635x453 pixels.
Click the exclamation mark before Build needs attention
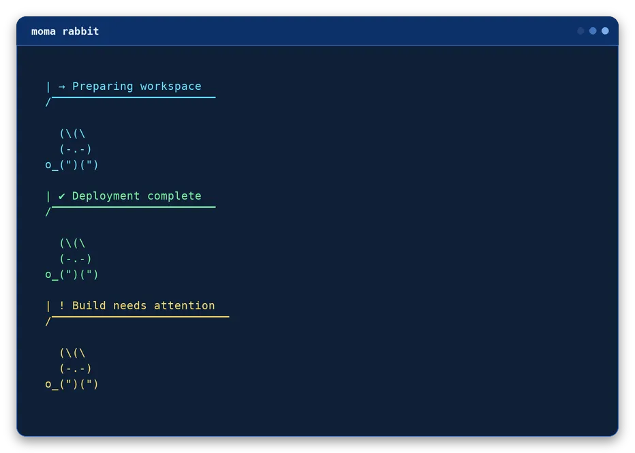[61, 306]
